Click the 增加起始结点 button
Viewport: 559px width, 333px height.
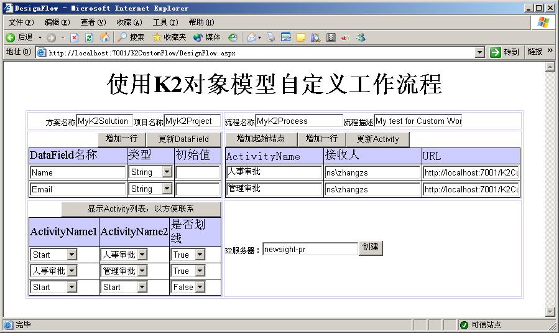[x=261, y=139]
